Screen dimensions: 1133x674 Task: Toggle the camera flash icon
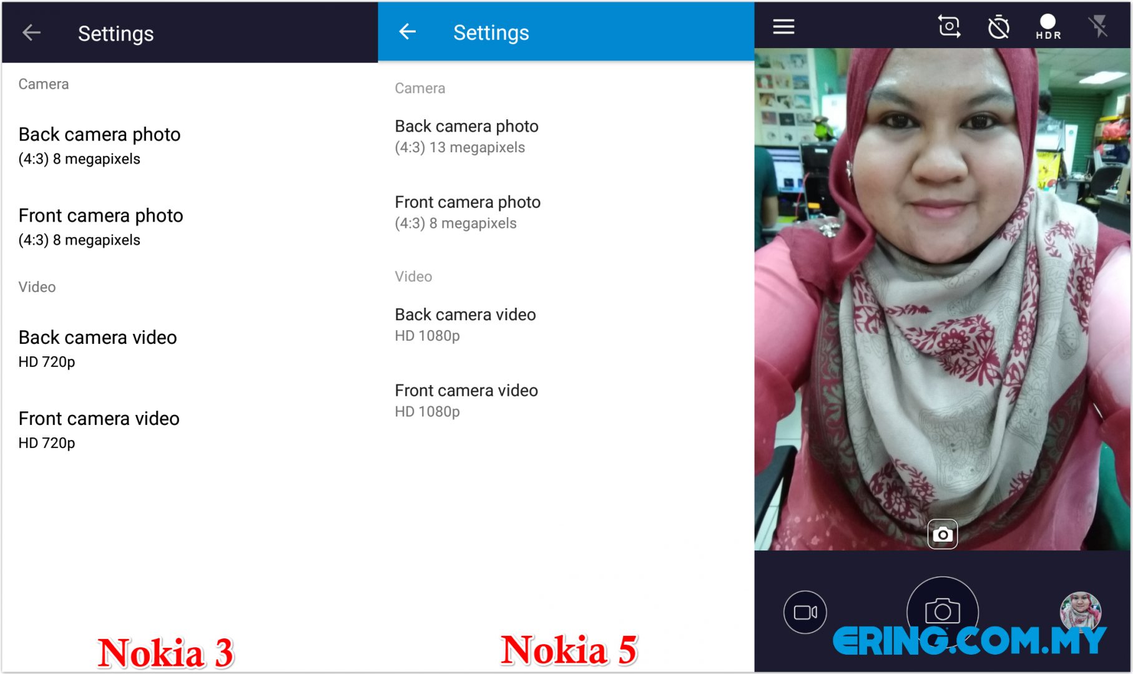[x=1098, y=26]
